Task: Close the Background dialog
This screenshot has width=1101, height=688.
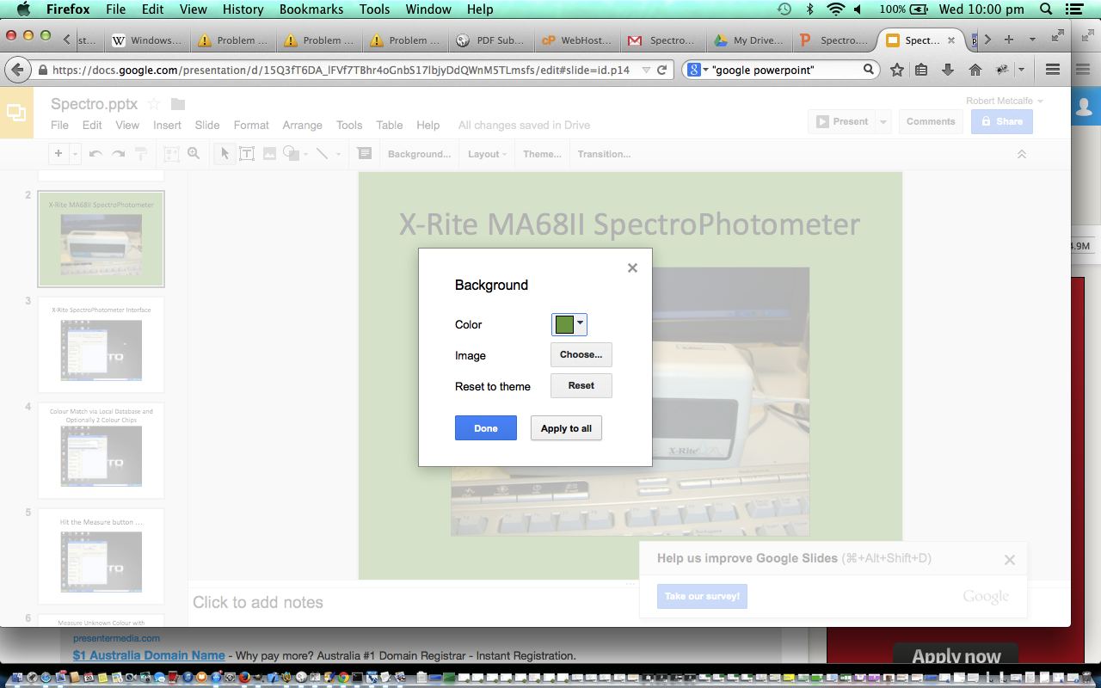Action: click(632, 268)
